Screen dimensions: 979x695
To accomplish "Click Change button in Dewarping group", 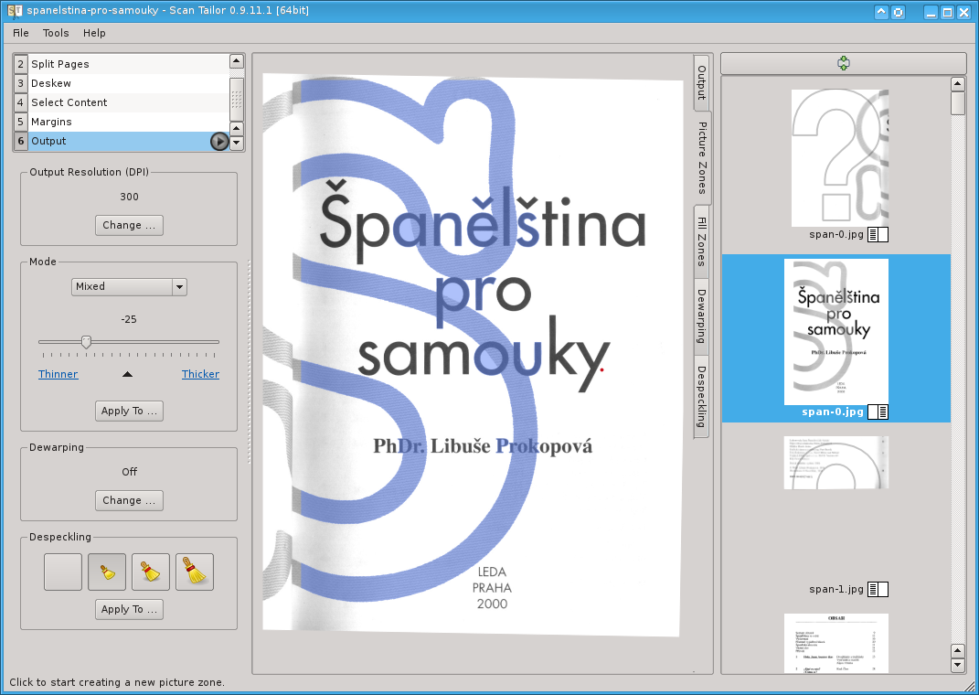I will click(129, 501).
